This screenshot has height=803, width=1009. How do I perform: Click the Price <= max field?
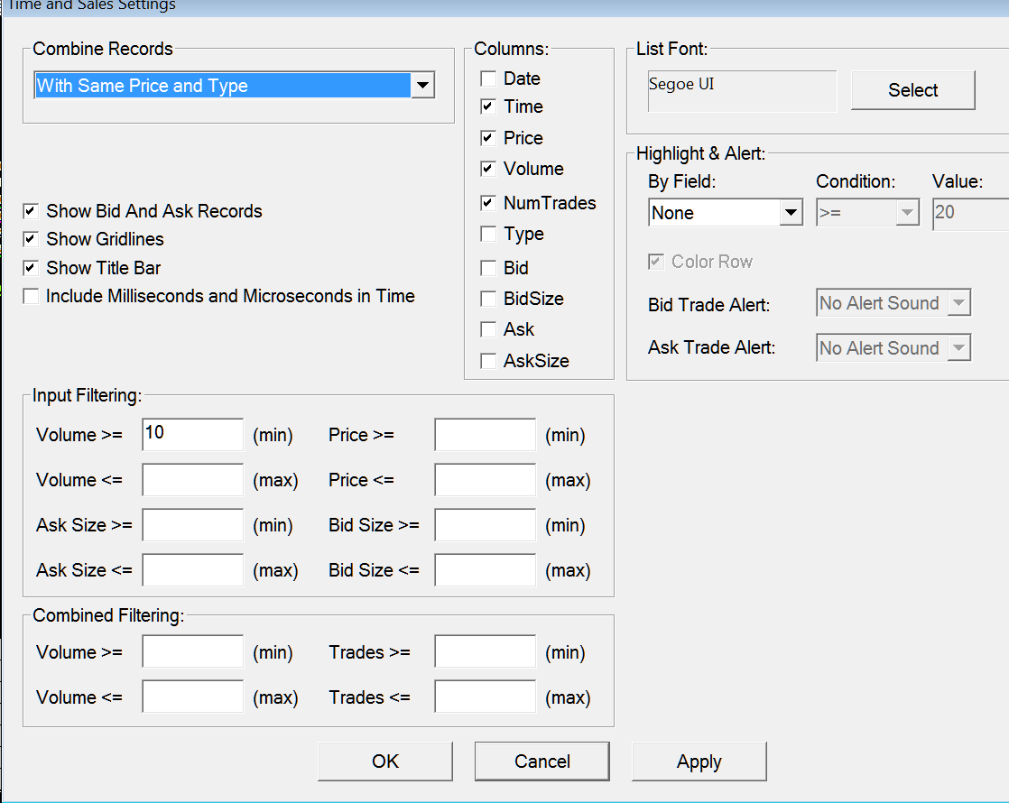(486, 480)
